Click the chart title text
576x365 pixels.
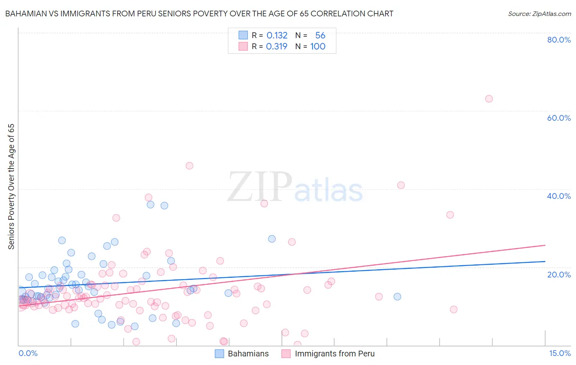(x=199, y=14)
